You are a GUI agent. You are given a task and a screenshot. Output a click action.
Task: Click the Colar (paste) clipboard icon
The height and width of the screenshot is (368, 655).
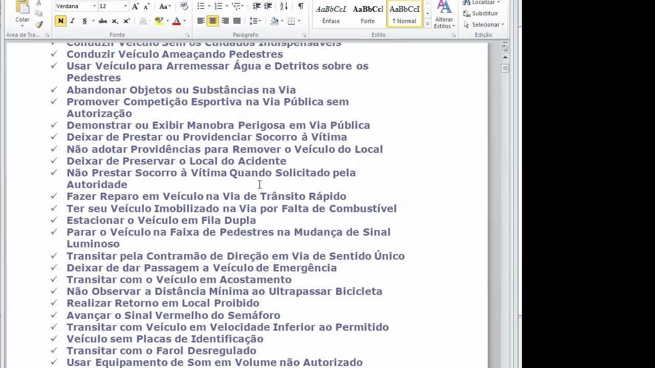click(22, 7)
